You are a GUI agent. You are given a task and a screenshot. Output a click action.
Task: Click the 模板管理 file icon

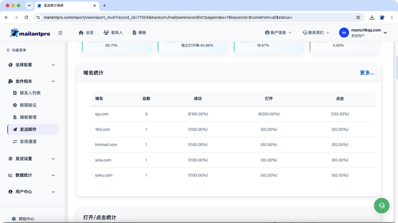click(15, 117)
